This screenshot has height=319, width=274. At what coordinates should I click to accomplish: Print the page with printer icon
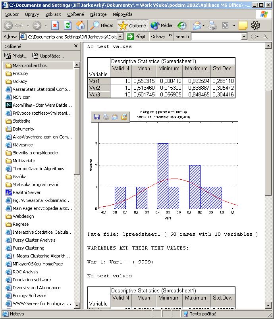(212, 25)
